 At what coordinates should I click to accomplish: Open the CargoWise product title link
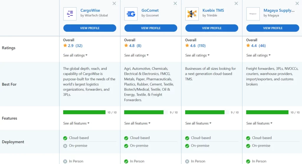[90, 10]
